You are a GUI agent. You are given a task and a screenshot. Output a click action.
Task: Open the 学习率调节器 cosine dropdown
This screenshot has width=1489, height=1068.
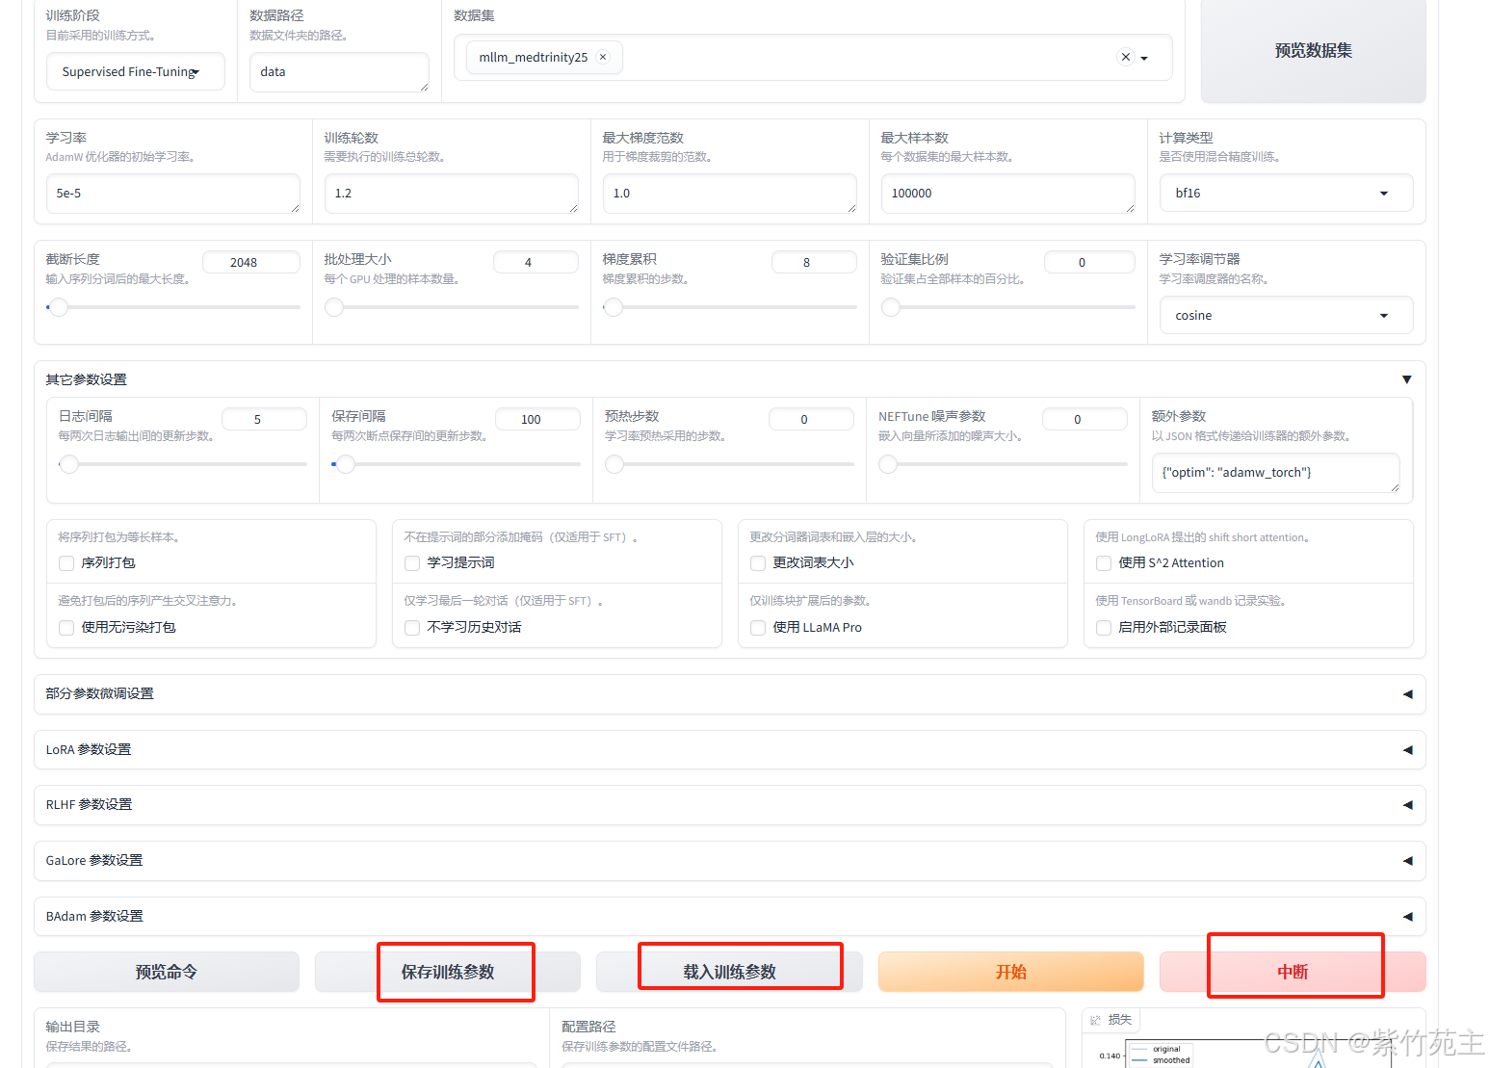tap(1286, 315)
